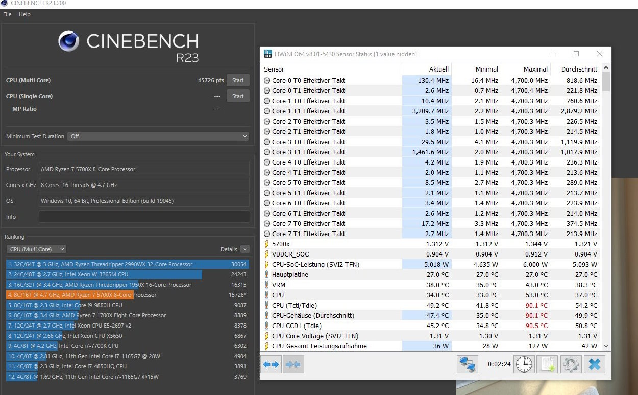Click the 15726 pts multi core score
This screenshot has height=395, width=638.
coord(211,80)
